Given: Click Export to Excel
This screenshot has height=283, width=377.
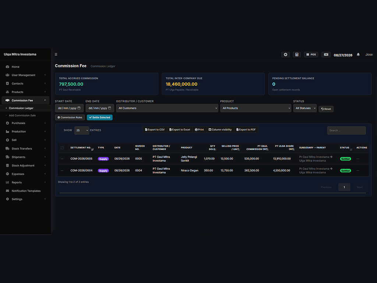Looking at the screenshot, I should tap(180, 129).
